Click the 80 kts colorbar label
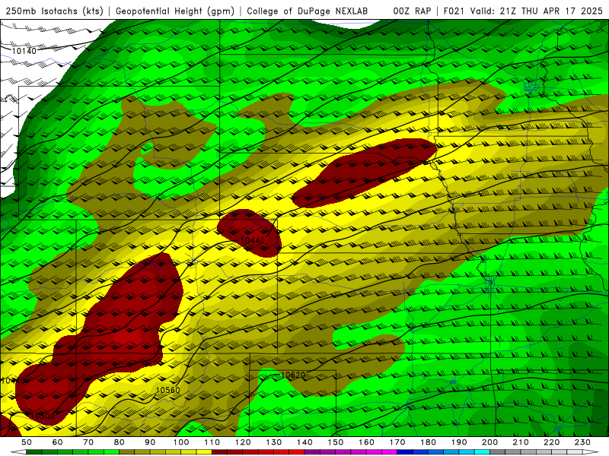 (x=120, y=442)
